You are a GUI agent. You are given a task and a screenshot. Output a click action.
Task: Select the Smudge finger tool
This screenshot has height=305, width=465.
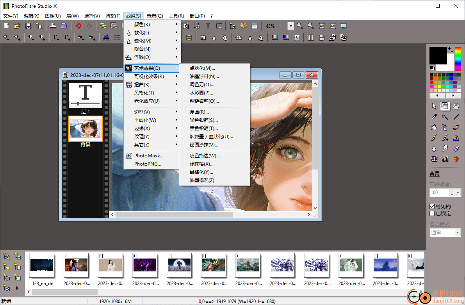pos(445,148)
